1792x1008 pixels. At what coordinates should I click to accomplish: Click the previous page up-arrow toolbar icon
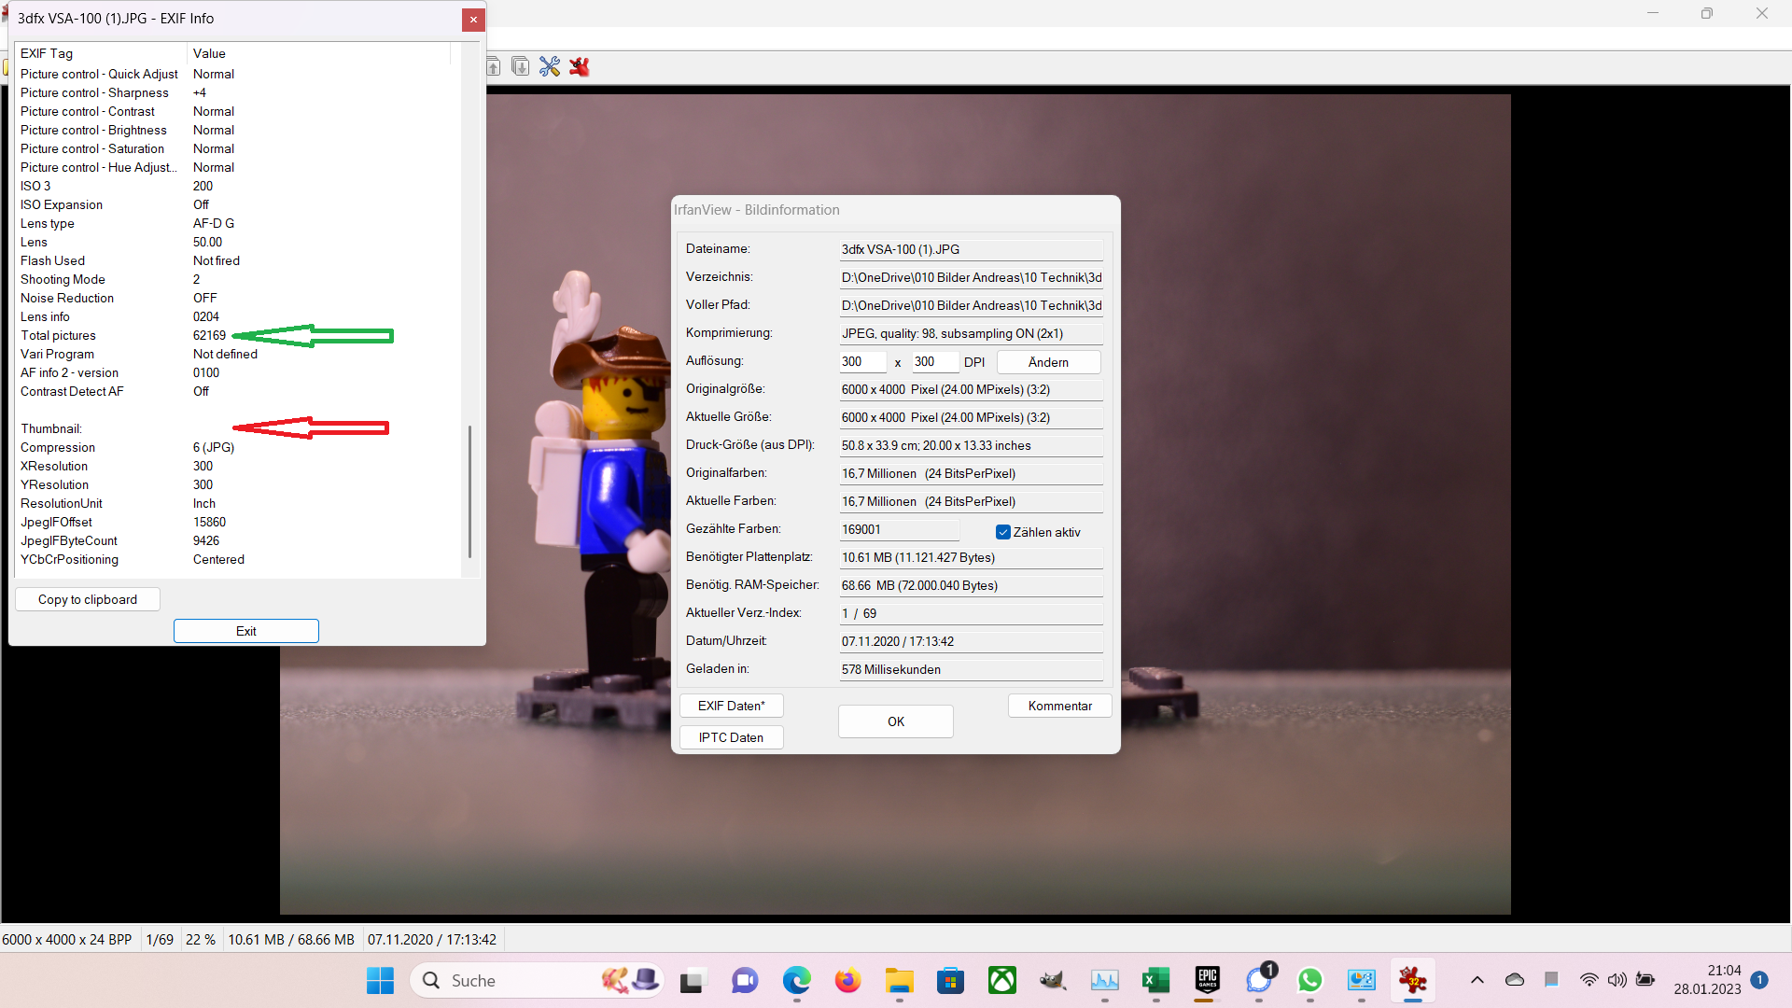click(x=494, y=66)
